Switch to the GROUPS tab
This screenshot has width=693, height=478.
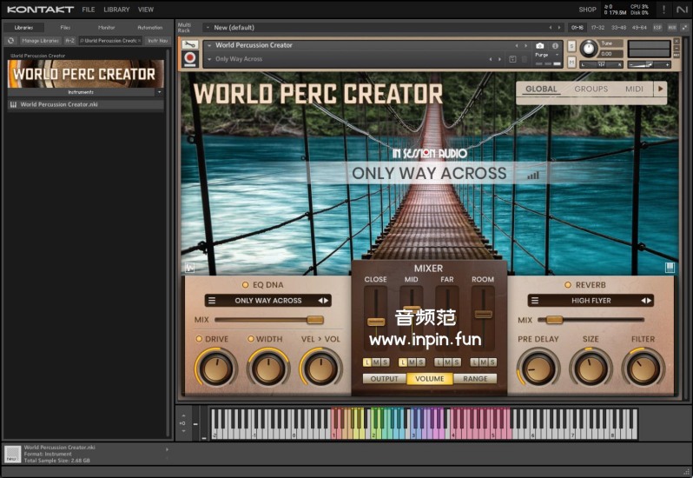591,89
